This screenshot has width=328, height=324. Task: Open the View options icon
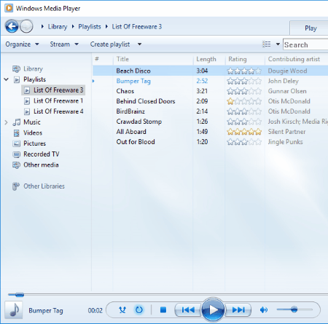click(267, 44)
